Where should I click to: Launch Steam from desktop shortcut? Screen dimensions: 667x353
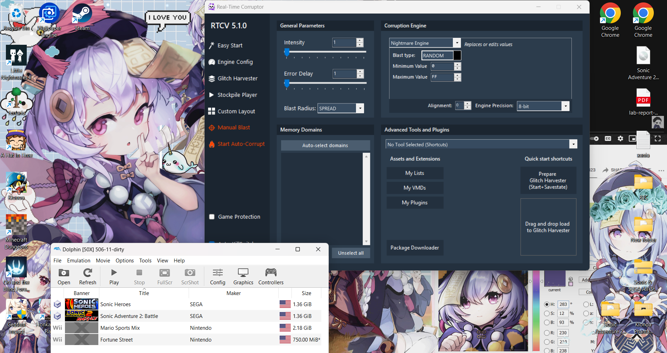[82, 14]
